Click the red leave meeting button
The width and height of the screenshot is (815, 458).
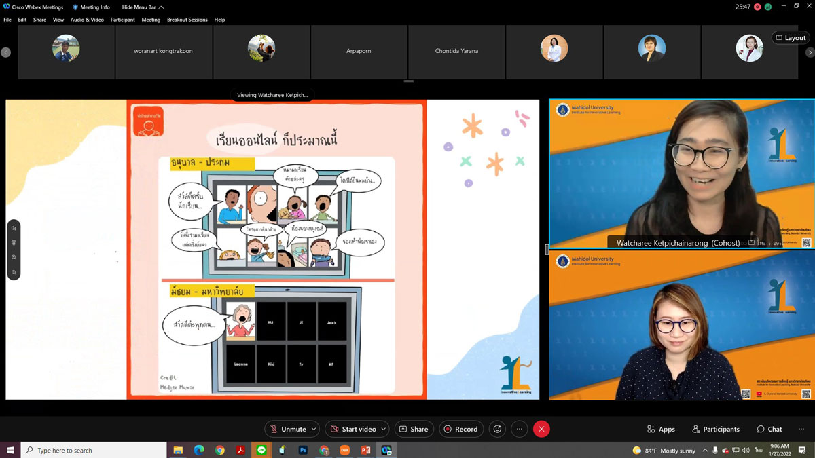click(x=541, y=429)
